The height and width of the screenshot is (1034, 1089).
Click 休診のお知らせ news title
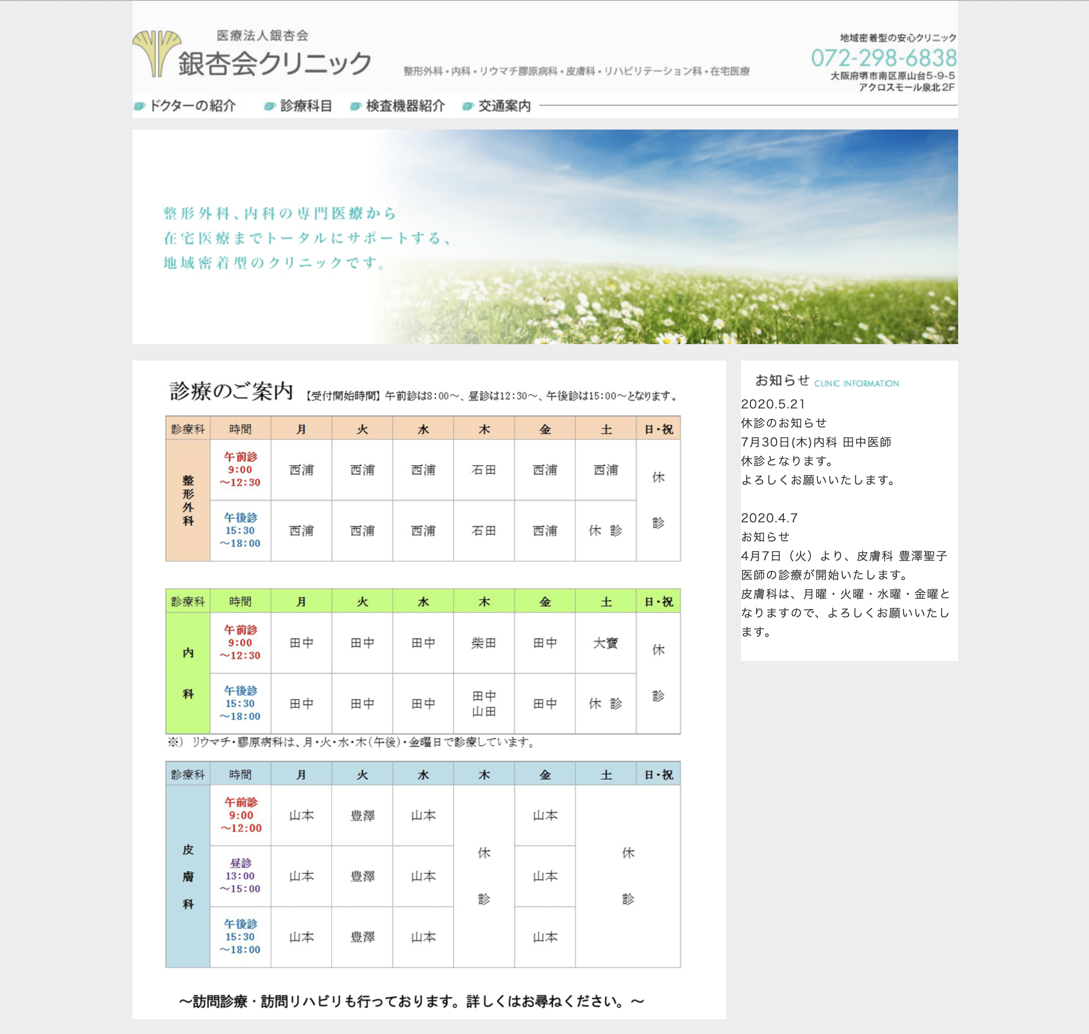coord(784,423)
